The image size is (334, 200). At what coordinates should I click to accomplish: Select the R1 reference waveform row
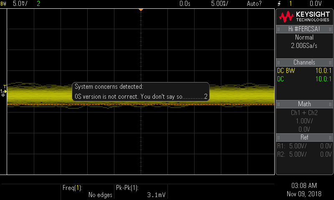[x=304, y=146]
